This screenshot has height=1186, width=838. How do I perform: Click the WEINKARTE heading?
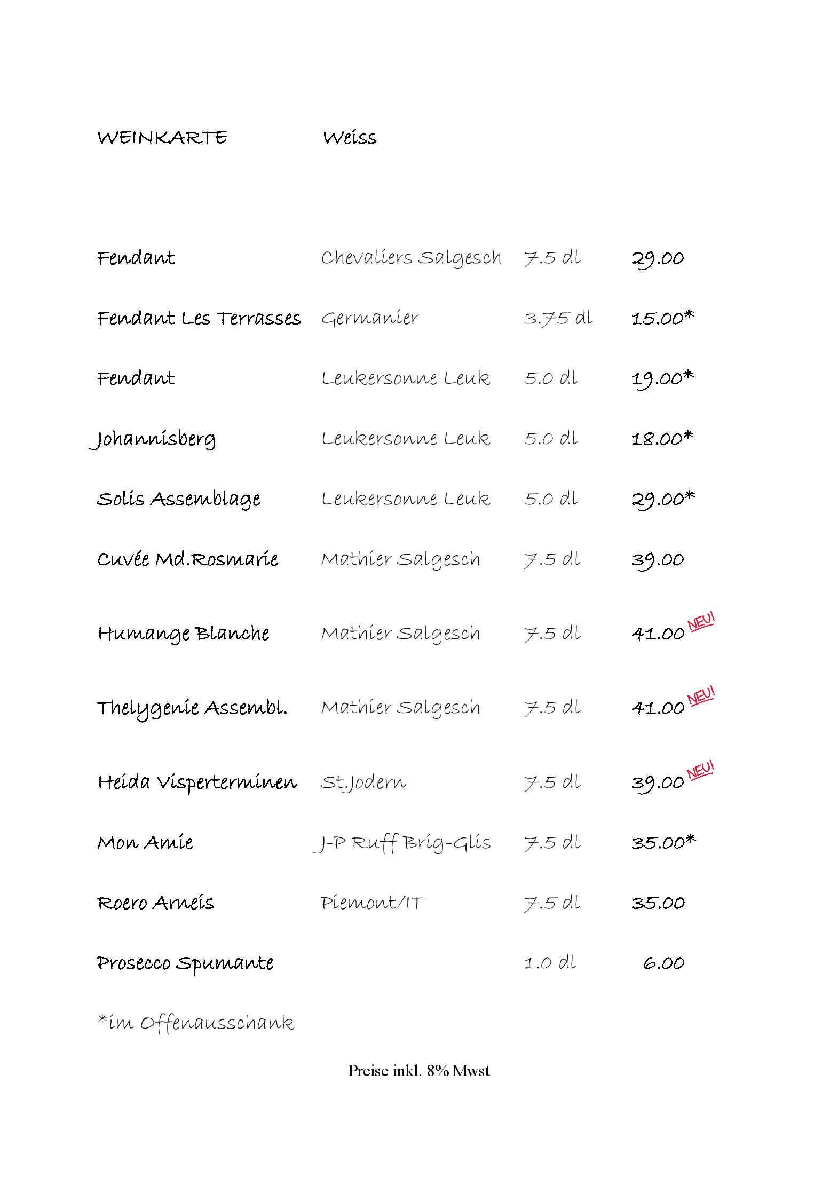(162, 138)
